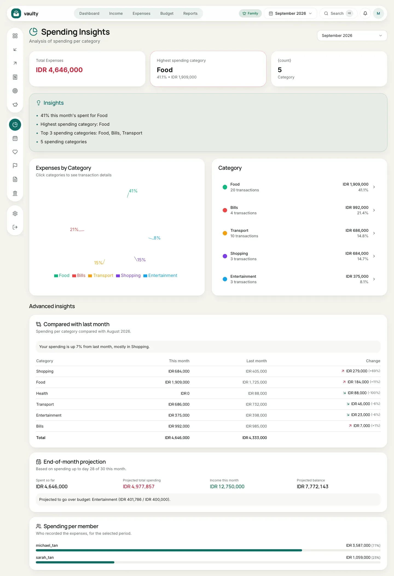Click the 21% pie chart label

(74, 229)
